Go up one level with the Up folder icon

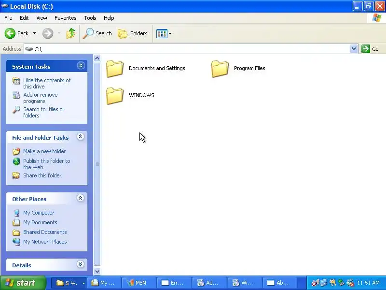(71, 33)
